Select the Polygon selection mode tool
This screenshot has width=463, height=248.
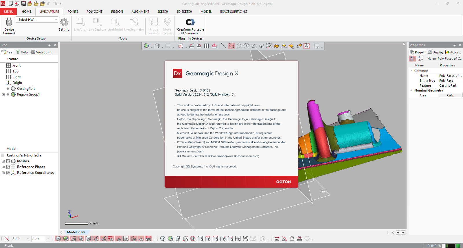246,46
